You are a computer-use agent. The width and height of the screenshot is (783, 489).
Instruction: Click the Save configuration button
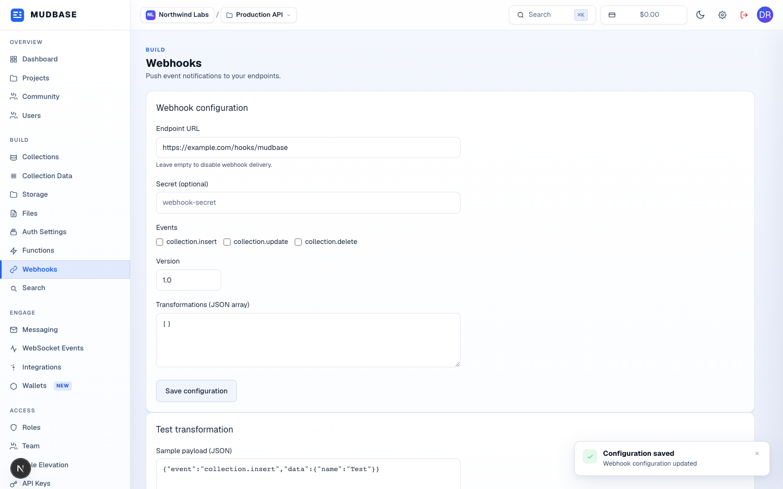point(196,391)
